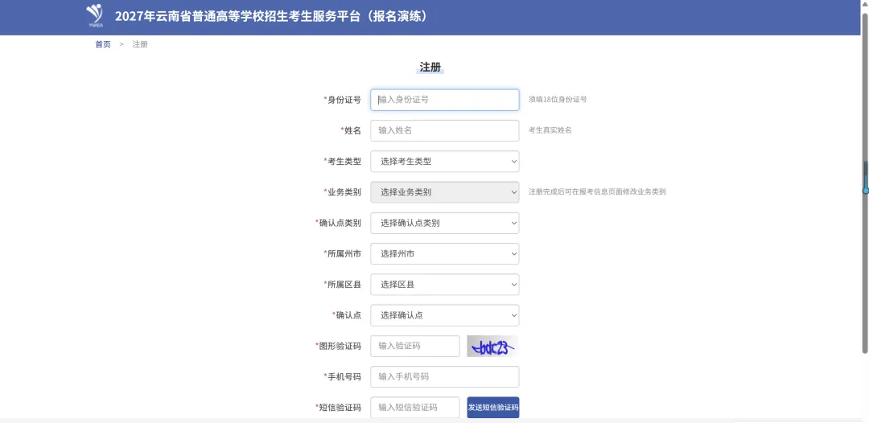Viewport: 869px width, 423px height.
Task: Click the 短信验证码 input field
Action: point(415,408)
